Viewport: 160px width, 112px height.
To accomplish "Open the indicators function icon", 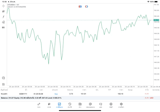I will 3,17.
